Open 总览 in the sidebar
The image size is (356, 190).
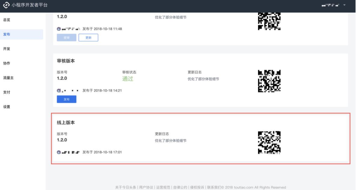(7, 20)
